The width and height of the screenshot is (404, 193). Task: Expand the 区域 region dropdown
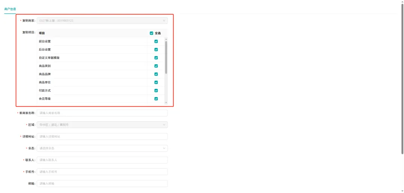point(102,125)
